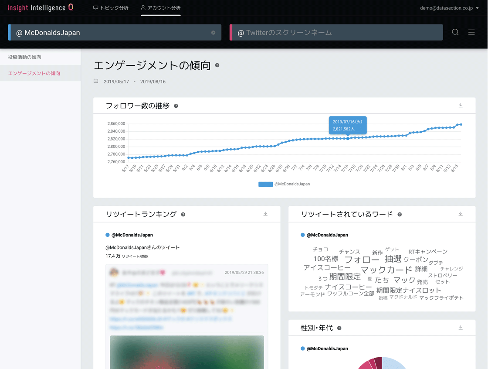Open help icon beside リツイートされているワード
The height and width of the screenshot is (369, 488).
(x=400, y=215)
